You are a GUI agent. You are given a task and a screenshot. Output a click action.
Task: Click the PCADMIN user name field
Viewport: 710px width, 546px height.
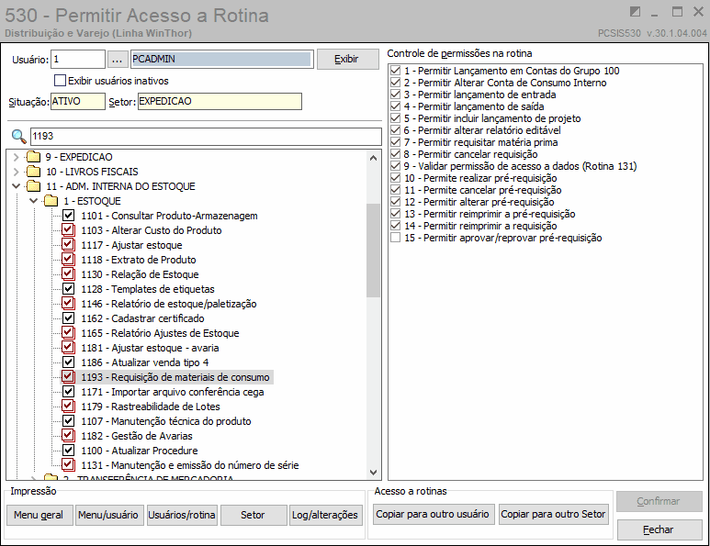pos(222,60)
